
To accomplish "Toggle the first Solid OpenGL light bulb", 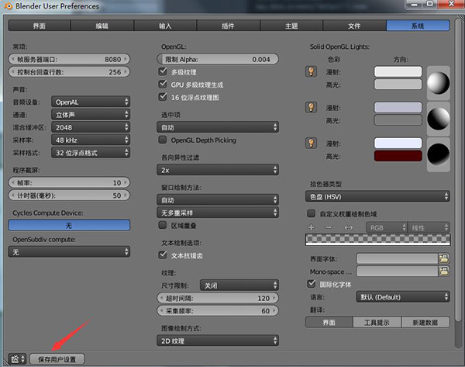I will point(312,71).
